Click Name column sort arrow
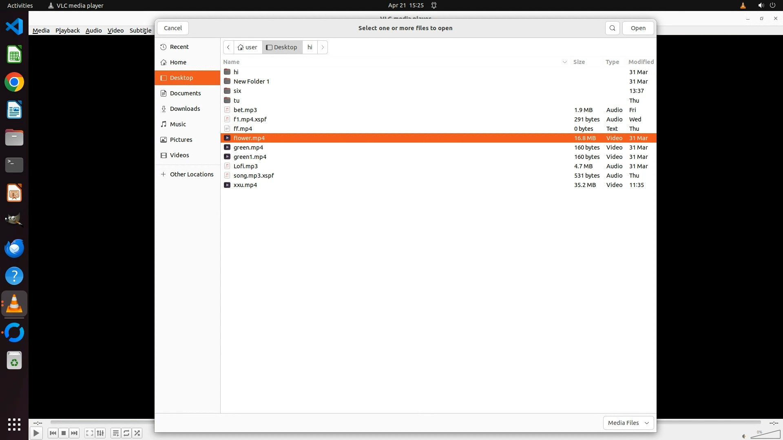The height and width of the screenshot is (440, 783). pyautogui.click(x=565, y=62)
